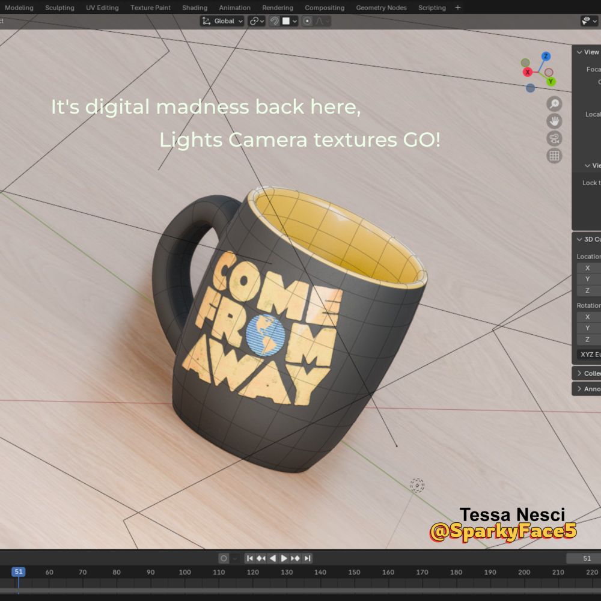601x601 pixels.
Task: Collapse the 3D Cursor panel
Action: (x=588, y=239)
